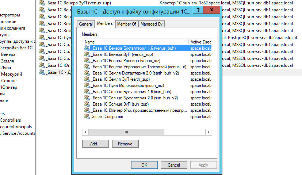Click the Remove button

click(x=125, y=144)
